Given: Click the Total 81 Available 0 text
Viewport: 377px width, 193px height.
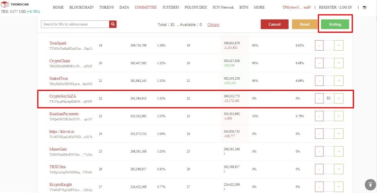Looking at the screenshot, I should point(180,24).
